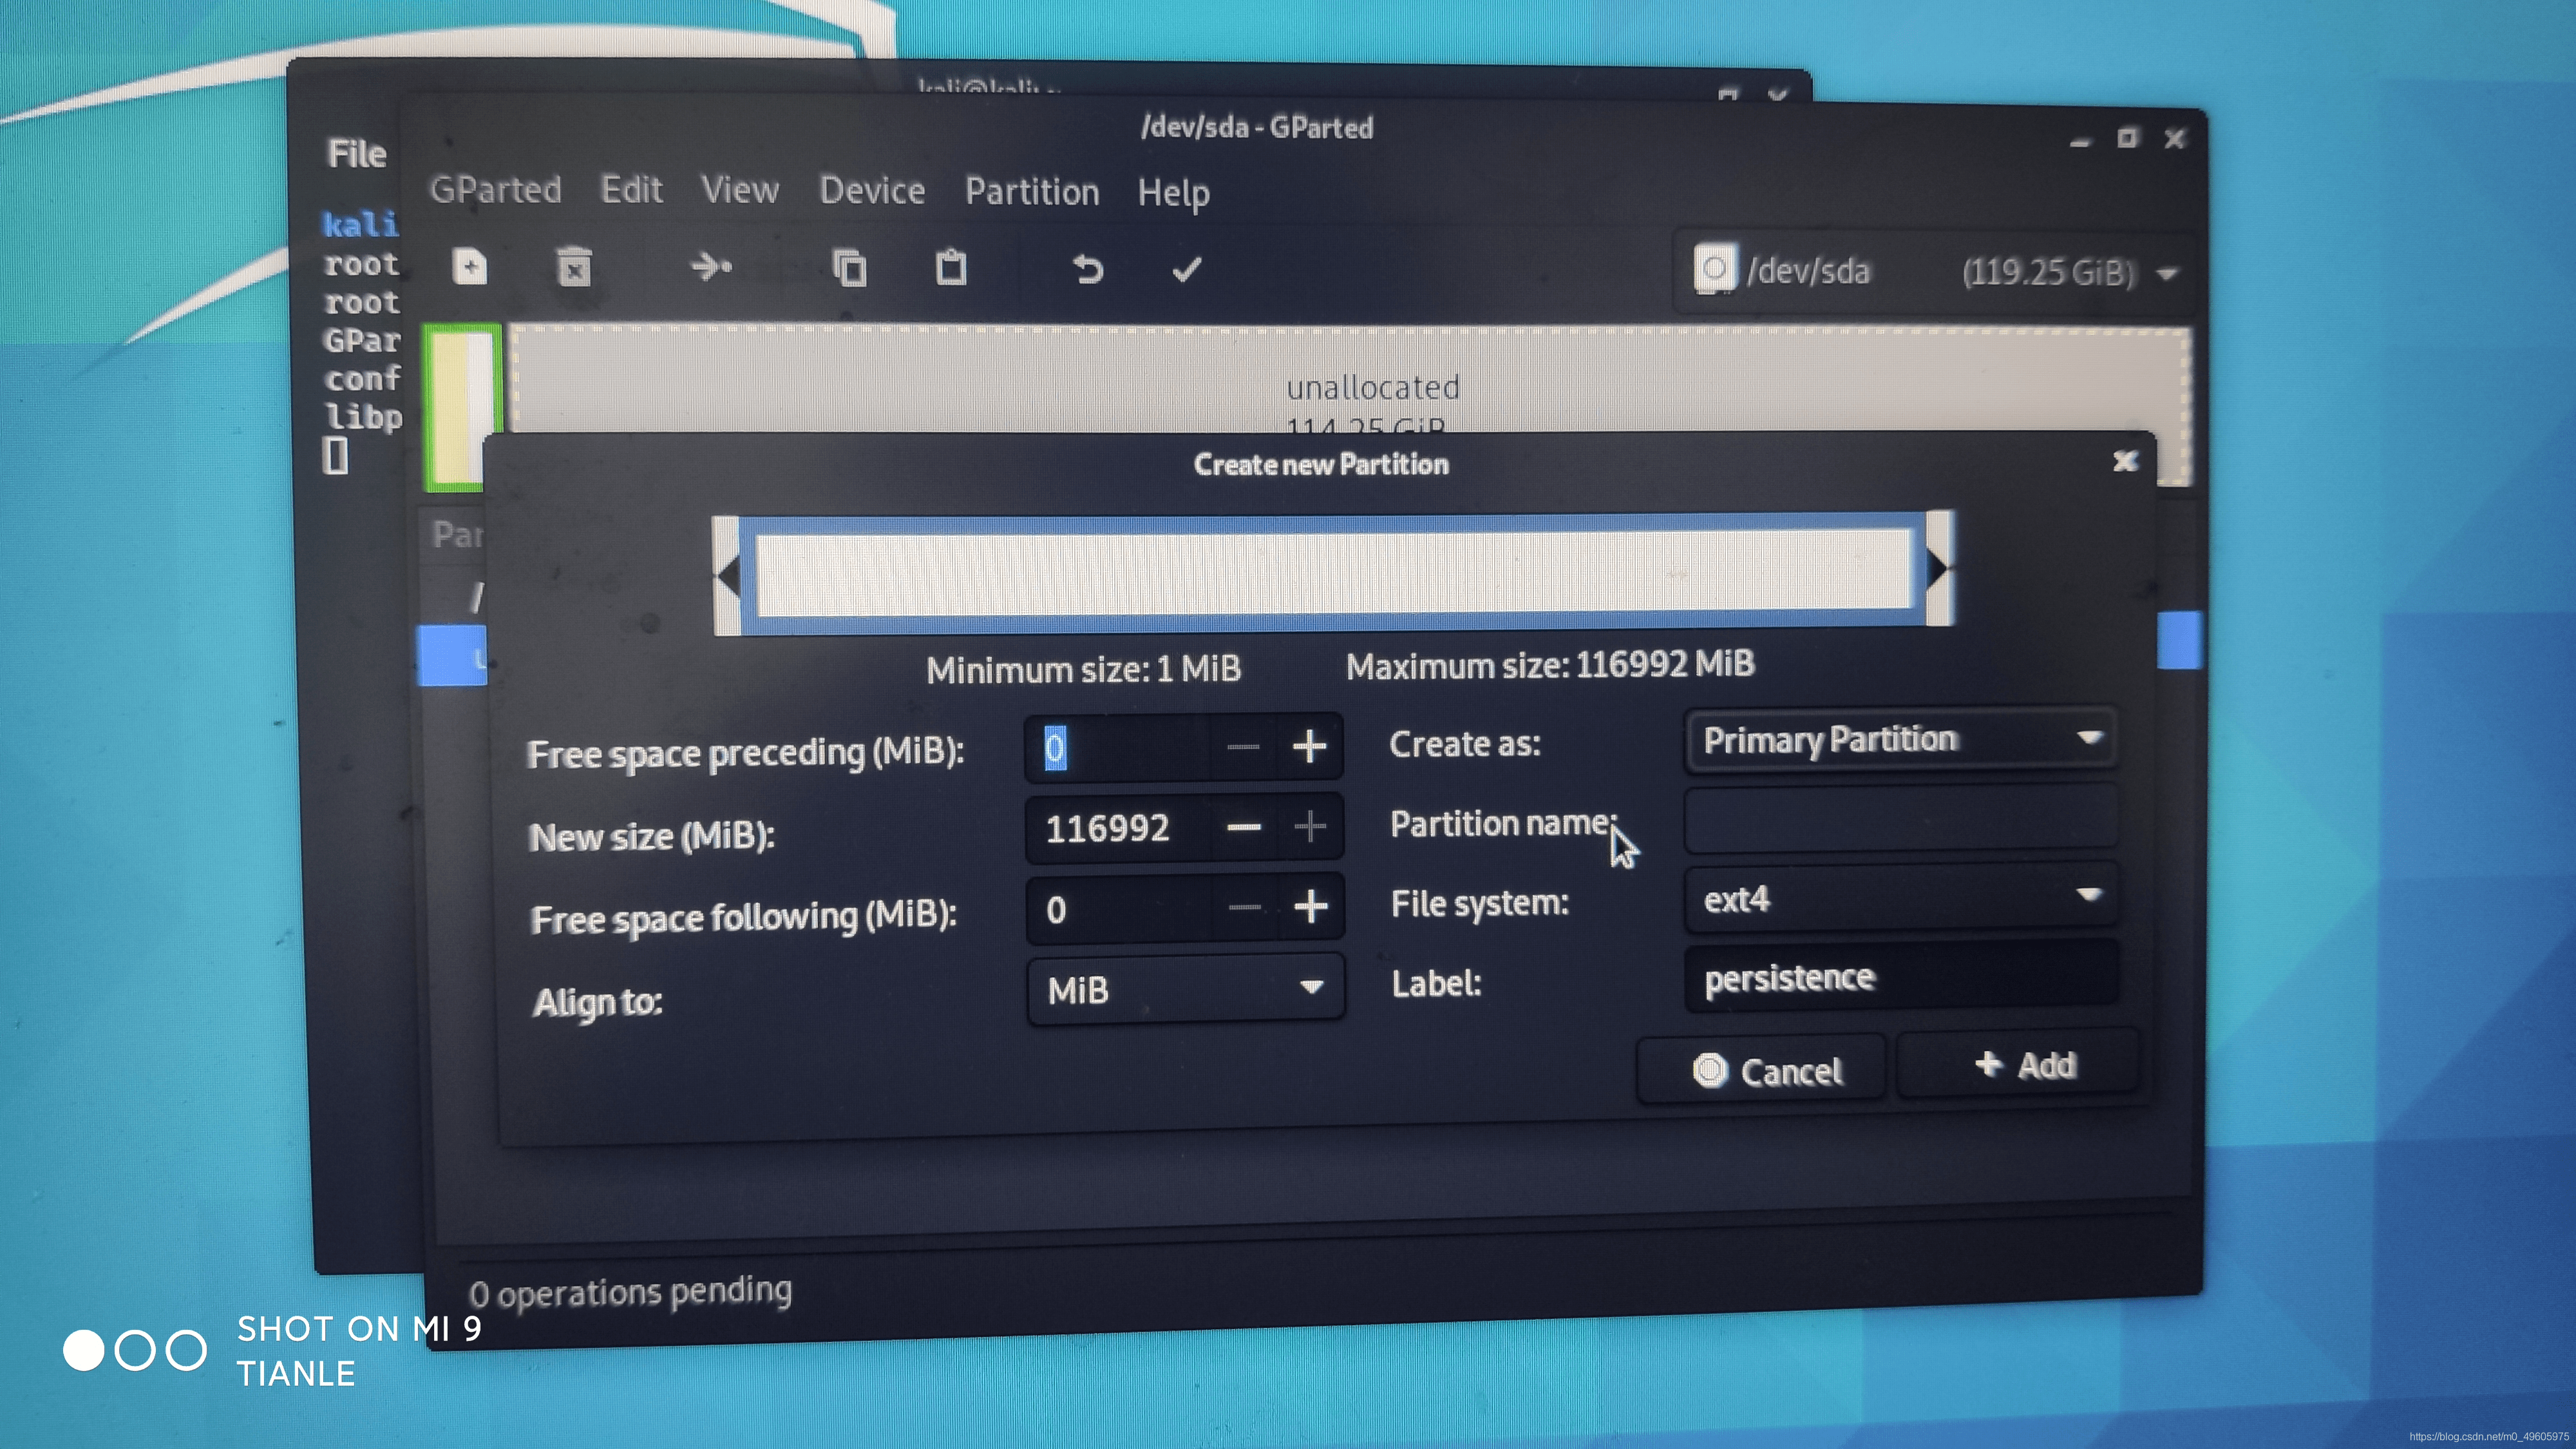Click the Paste partition toolbar icon
The height and width of the screenshot is (1449, 2576).
[950, 268]
